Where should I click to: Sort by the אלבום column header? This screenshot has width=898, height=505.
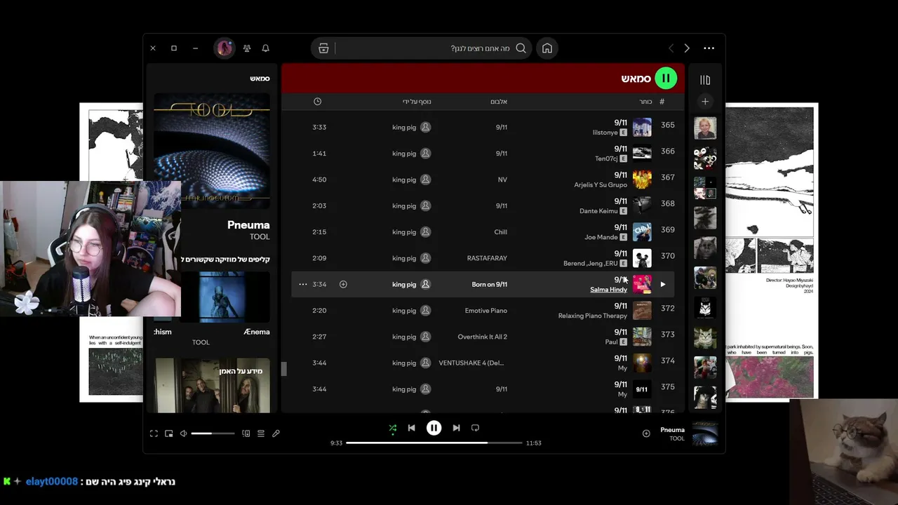click(x=499, y=102)
